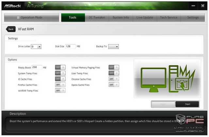
Task: Minimize the A-Tuning window
Action: tap(193, 6)
